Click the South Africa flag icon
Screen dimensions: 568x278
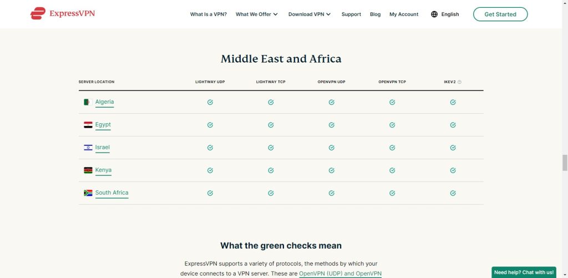coord(88,193)
